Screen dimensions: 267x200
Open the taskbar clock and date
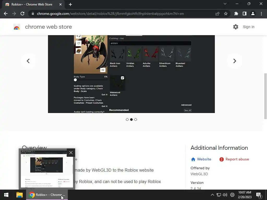click(245, 195)
